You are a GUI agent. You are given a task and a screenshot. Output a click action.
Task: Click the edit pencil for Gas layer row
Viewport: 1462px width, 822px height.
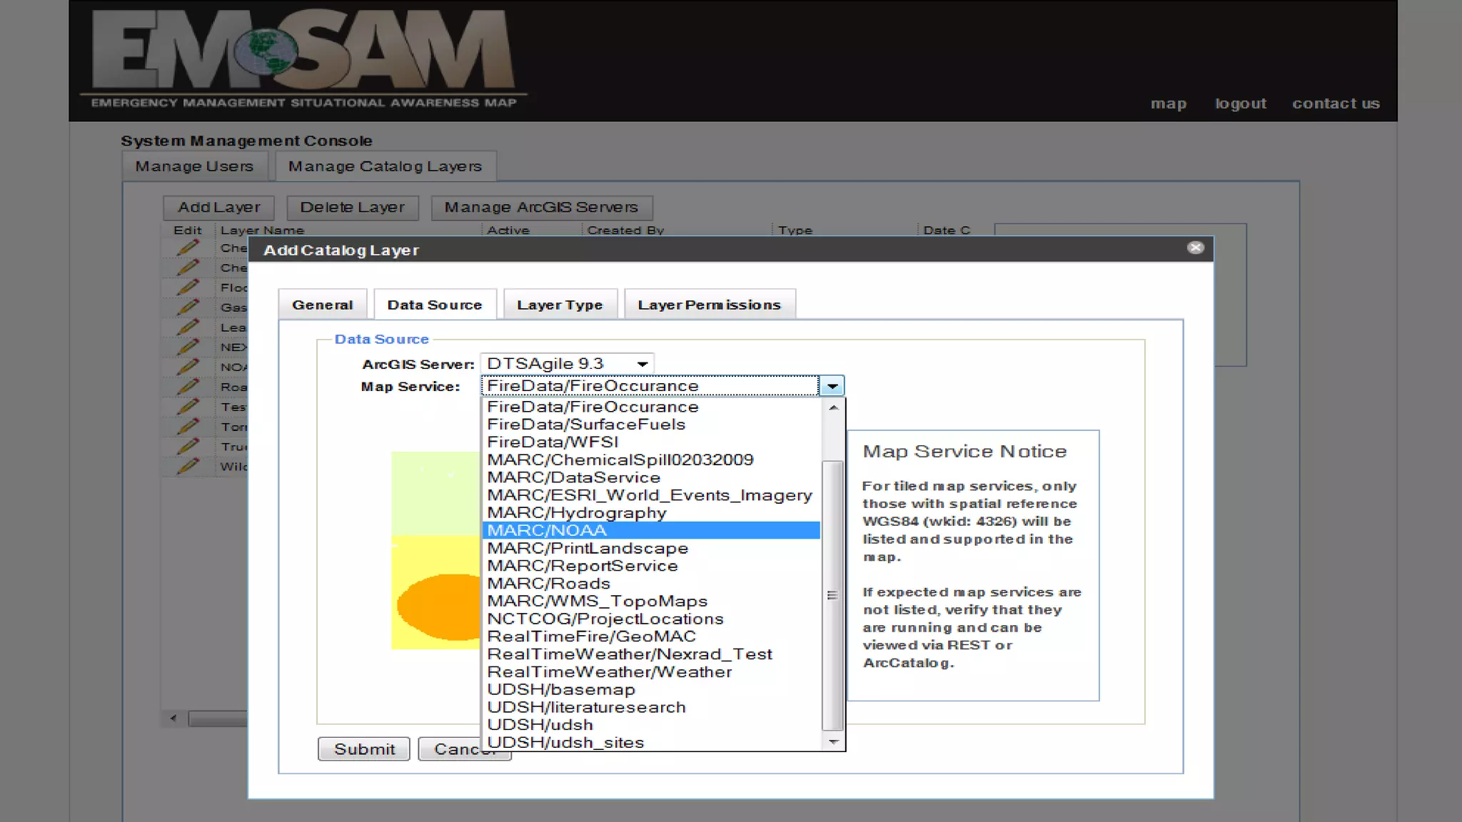pos(188,307)
